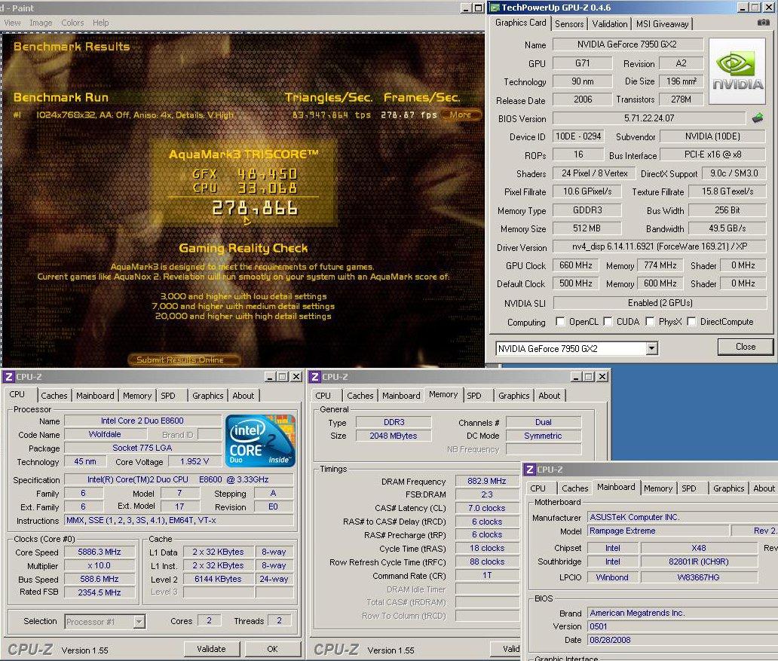Click the Level 2 cache 6144 KBytes value
The width and height of the screenshot is (778, 661).
[x=217, y=579]
